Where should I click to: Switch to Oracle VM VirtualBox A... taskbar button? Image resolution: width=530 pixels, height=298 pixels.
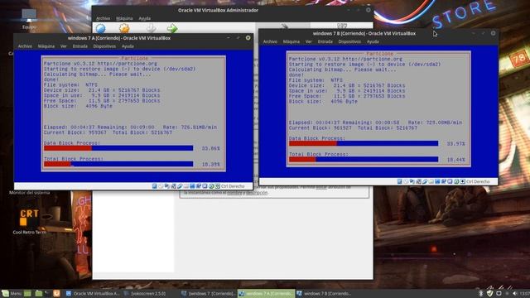pyautogui.click(x=93, y=294)
